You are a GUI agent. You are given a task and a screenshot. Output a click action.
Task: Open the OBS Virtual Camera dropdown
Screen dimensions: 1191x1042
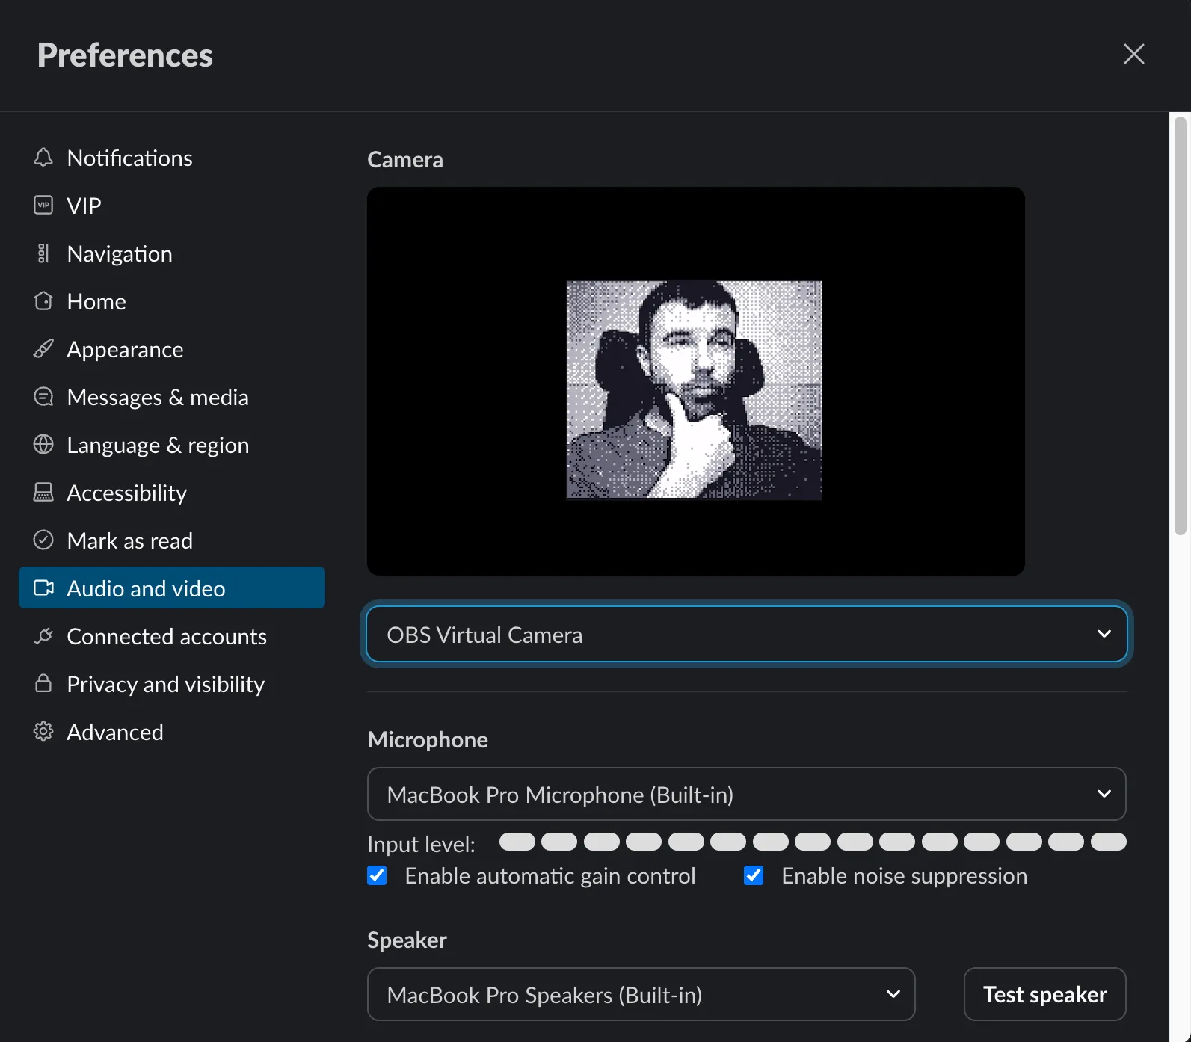(746, 635)
